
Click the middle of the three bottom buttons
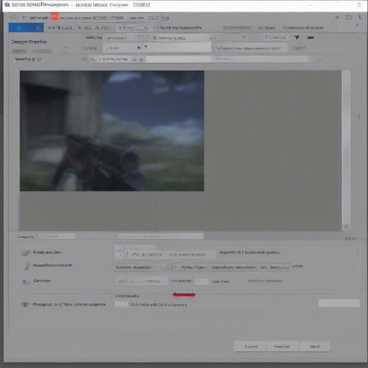click(x=282, y=346)
